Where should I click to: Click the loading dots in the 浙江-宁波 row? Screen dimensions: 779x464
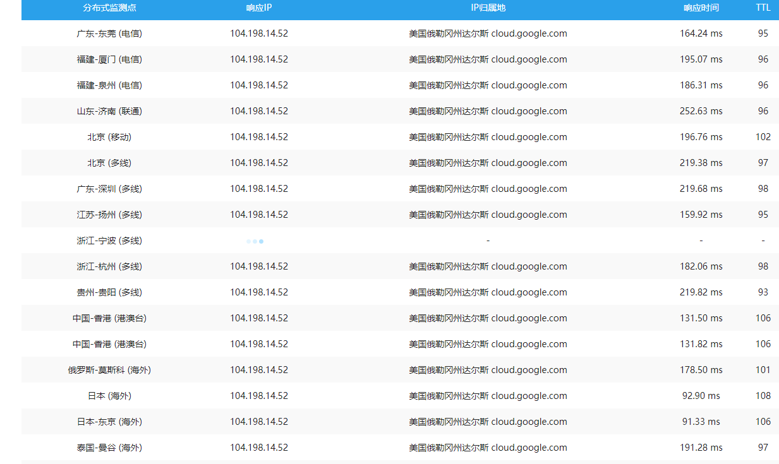coord(255,241)
